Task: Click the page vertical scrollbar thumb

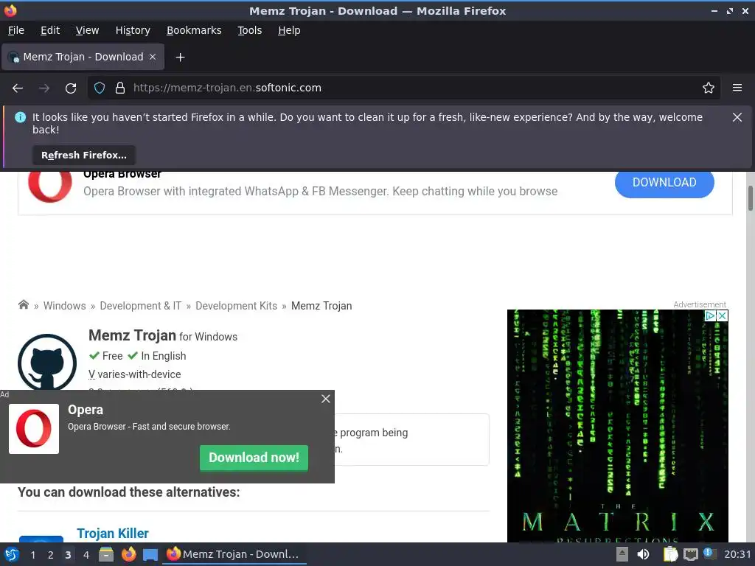Action: pyautogui.click(x=750, y=198)
